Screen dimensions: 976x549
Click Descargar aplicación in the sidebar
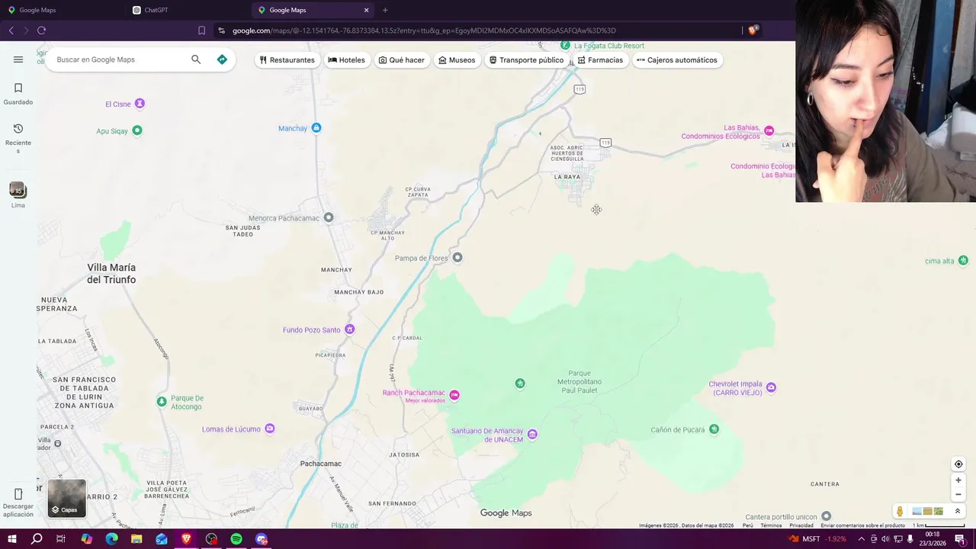(x=18, y=503)
